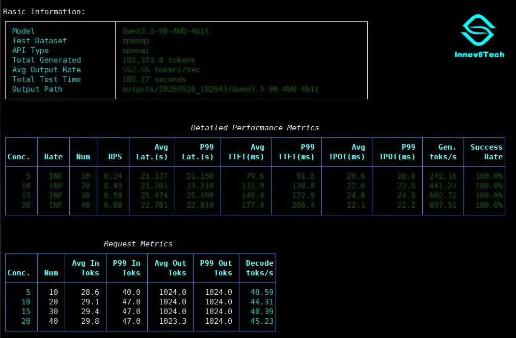Select the 'Avg Output Rate' label

click(46, 70)
